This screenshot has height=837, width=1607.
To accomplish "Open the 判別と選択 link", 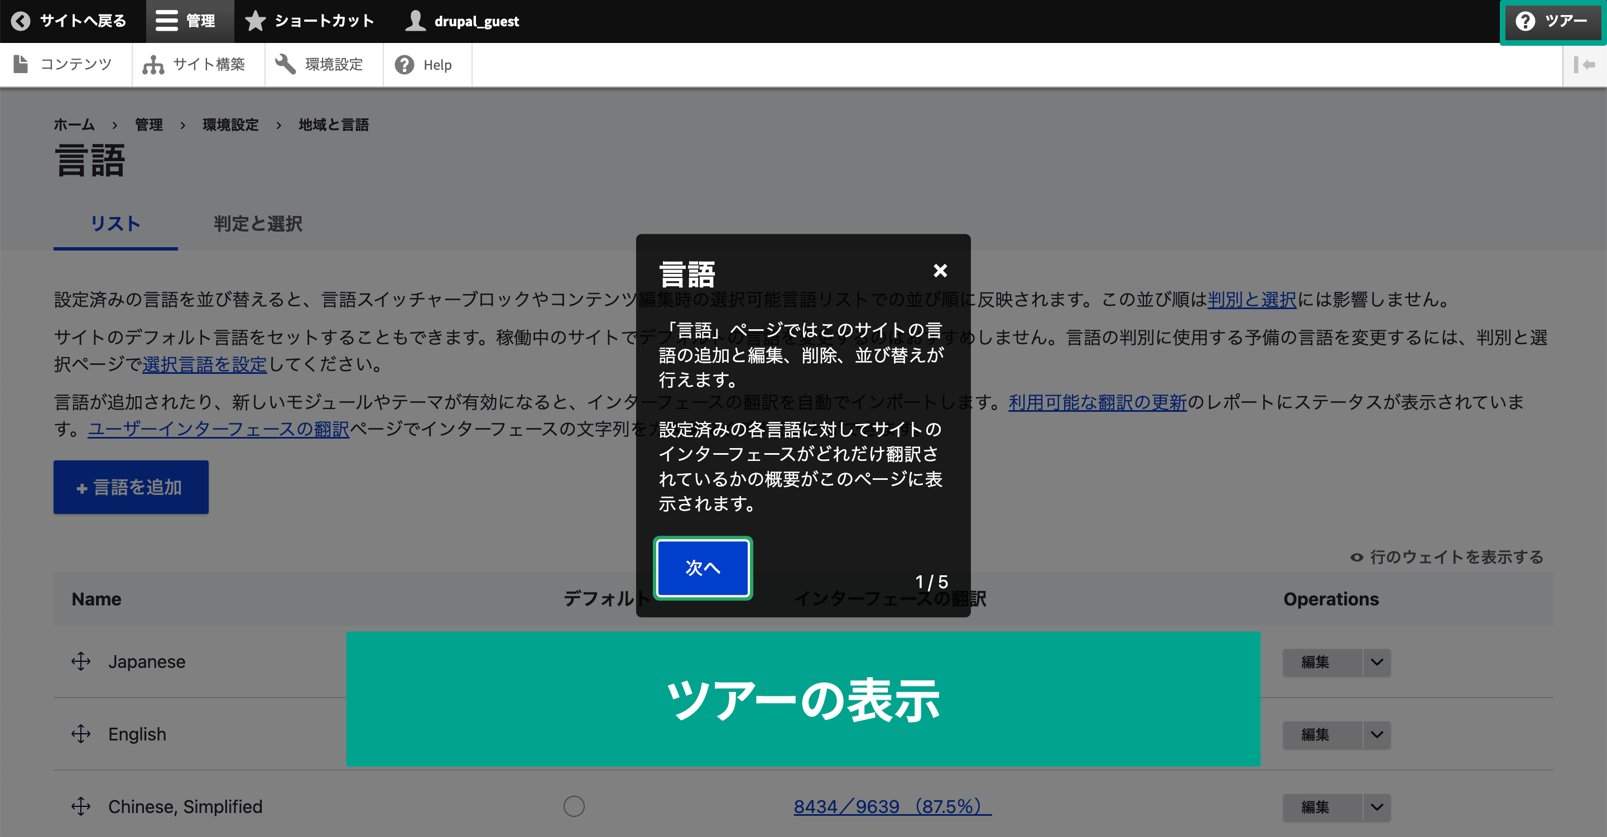I will pyautogui.click(x=1252, y=300).
